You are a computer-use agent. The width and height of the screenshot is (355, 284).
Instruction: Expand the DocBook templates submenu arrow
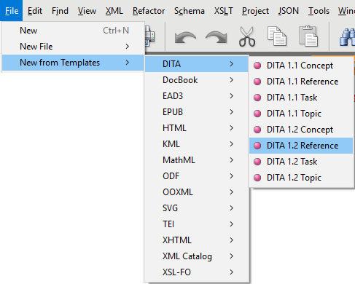pos(232,80)
